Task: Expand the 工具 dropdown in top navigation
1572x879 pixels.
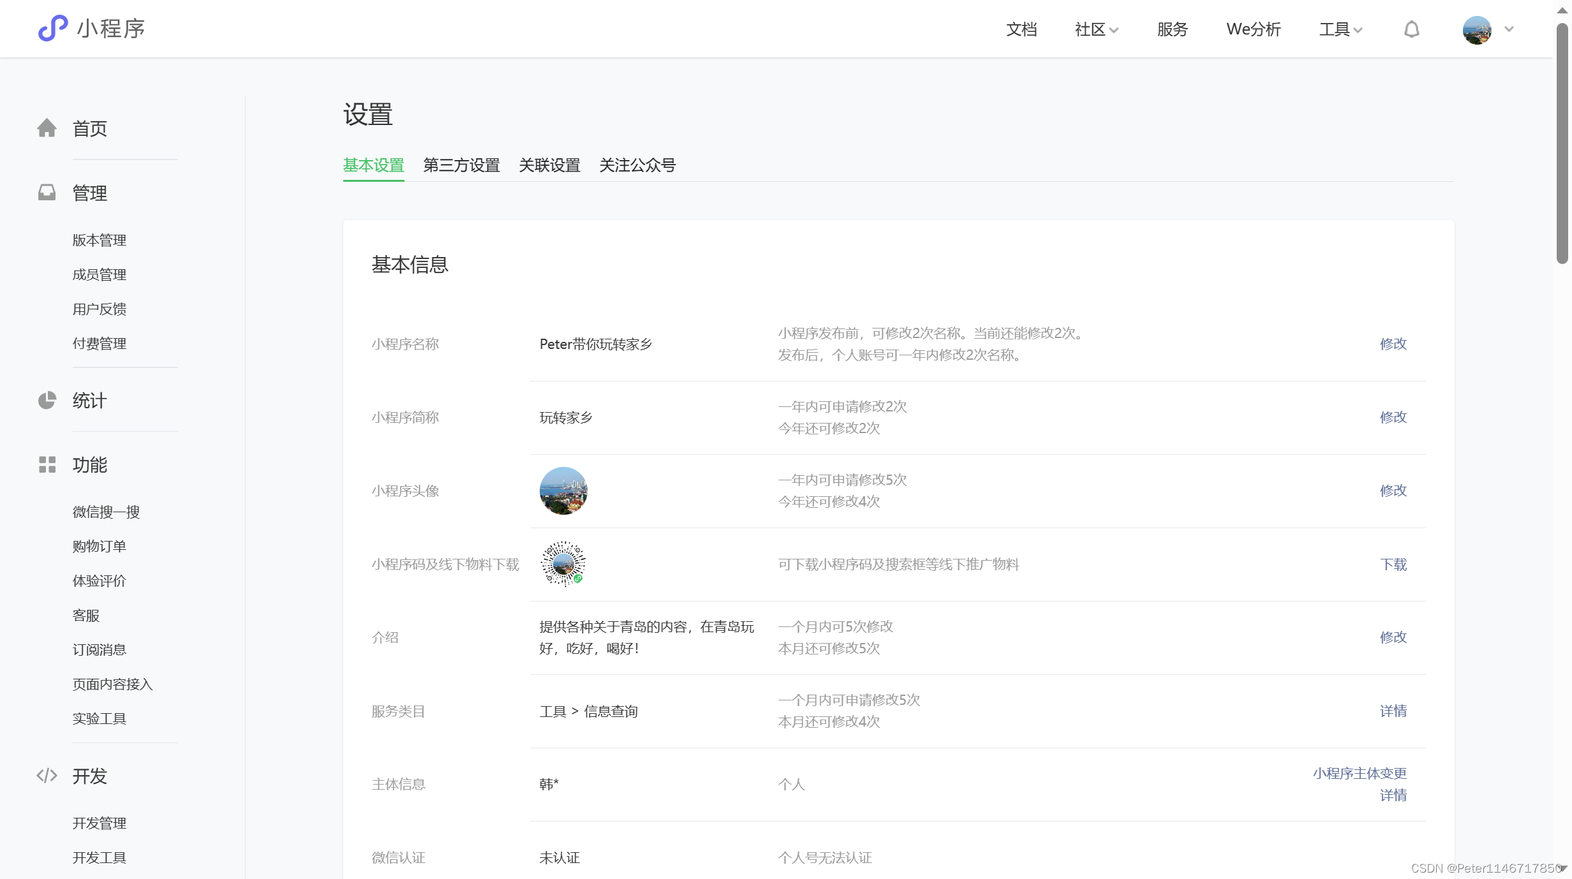Action: (1340, 29)
